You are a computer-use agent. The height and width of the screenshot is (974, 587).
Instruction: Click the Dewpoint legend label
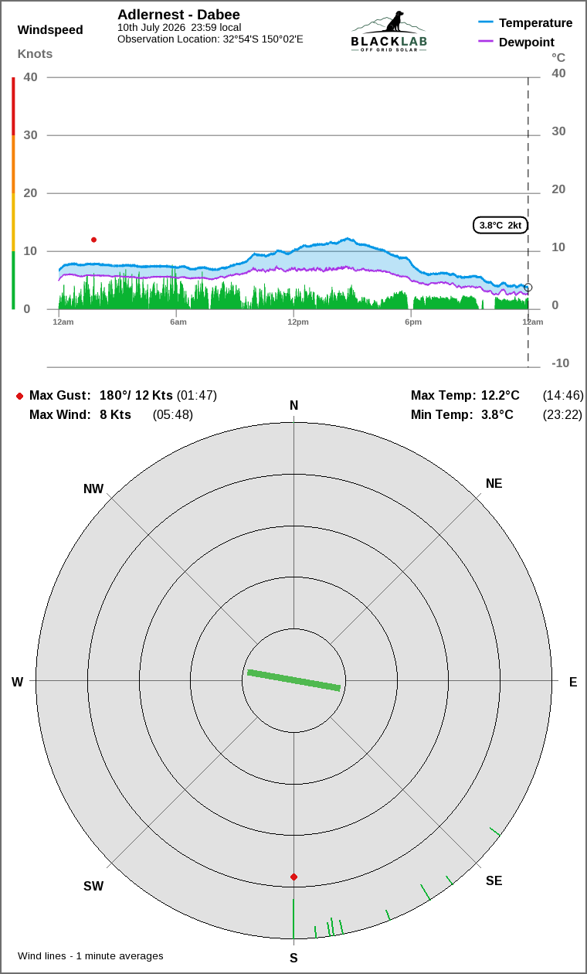527,42
